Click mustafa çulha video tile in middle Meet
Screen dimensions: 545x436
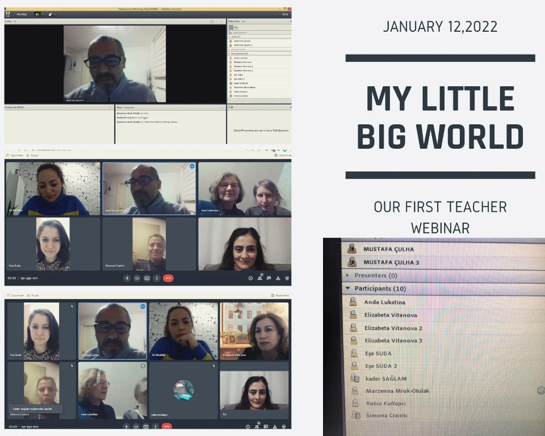coord(149,188)
